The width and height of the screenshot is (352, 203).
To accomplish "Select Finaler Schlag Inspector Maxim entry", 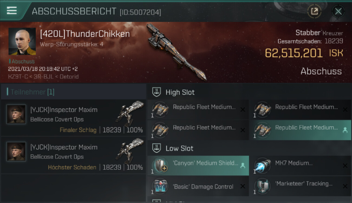I will pos(73,118).
